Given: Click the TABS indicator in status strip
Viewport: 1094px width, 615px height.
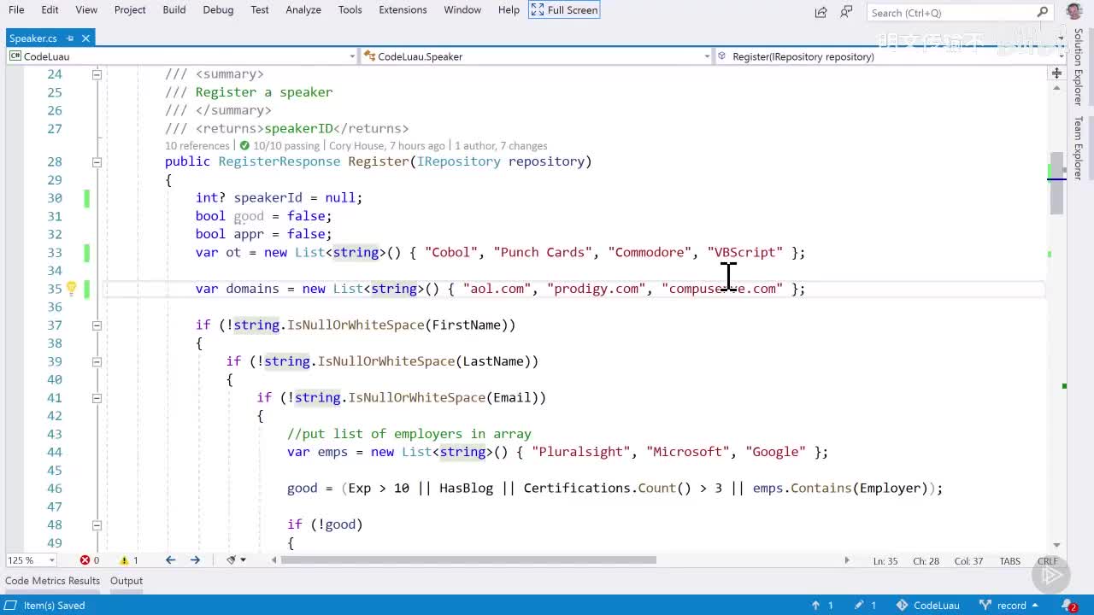Looking at the screenshot, I should click(x=1010, y=561).
